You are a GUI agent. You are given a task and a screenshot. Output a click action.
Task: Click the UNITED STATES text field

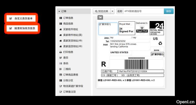[x=119, y=53]
